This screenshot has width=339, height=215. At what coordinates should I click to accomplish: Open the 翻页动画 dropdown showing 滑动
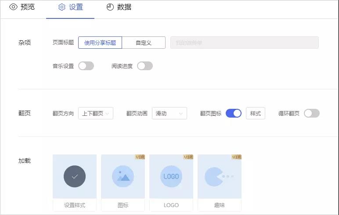(169, 113)
